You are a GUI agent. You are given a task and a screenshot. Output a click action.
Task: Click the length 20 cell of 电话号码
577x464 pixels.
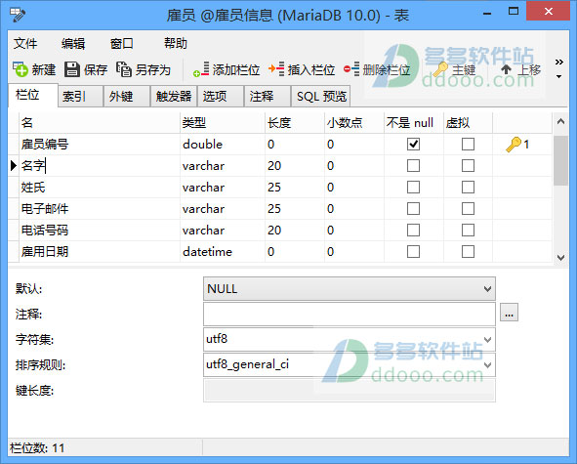pyautogui.click(x=295, y=231)
